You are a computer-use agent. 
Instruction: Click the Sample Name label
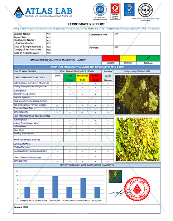pyautogui.click(x=23, y=34)
